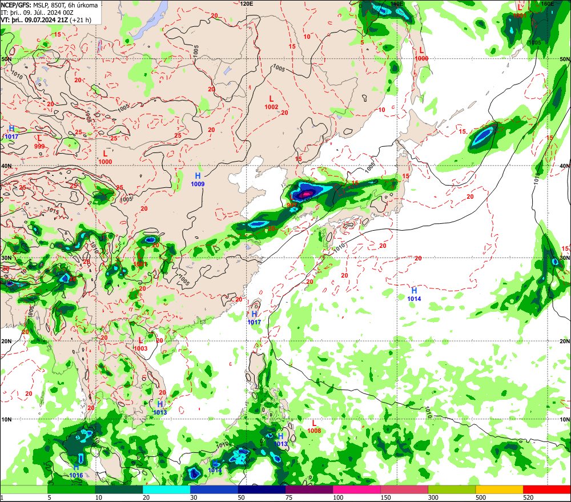Click the L 1008 low pressure marker

314,427
